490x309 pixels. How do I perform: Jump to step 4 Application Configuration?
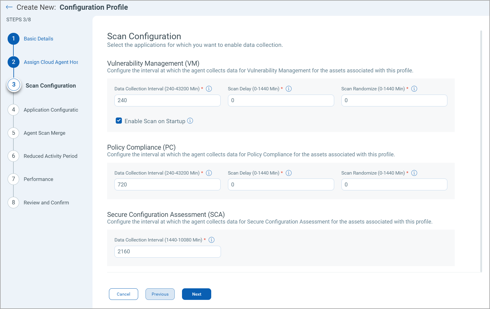click(x=51, y=110)
